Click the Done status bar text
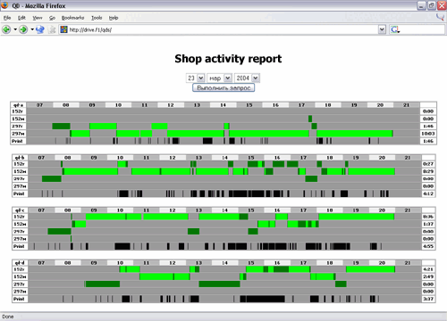The height and width of the screenshot is (321, 447). pos(8,317)
